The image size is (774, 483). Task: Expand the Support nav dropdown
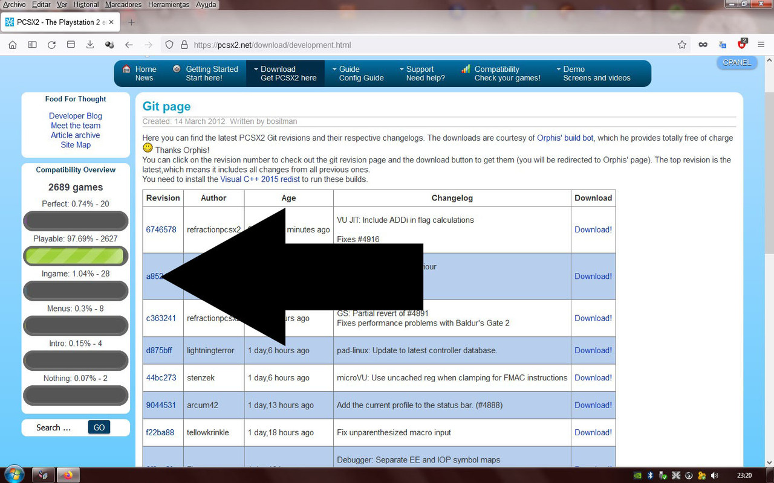[423, 73]
